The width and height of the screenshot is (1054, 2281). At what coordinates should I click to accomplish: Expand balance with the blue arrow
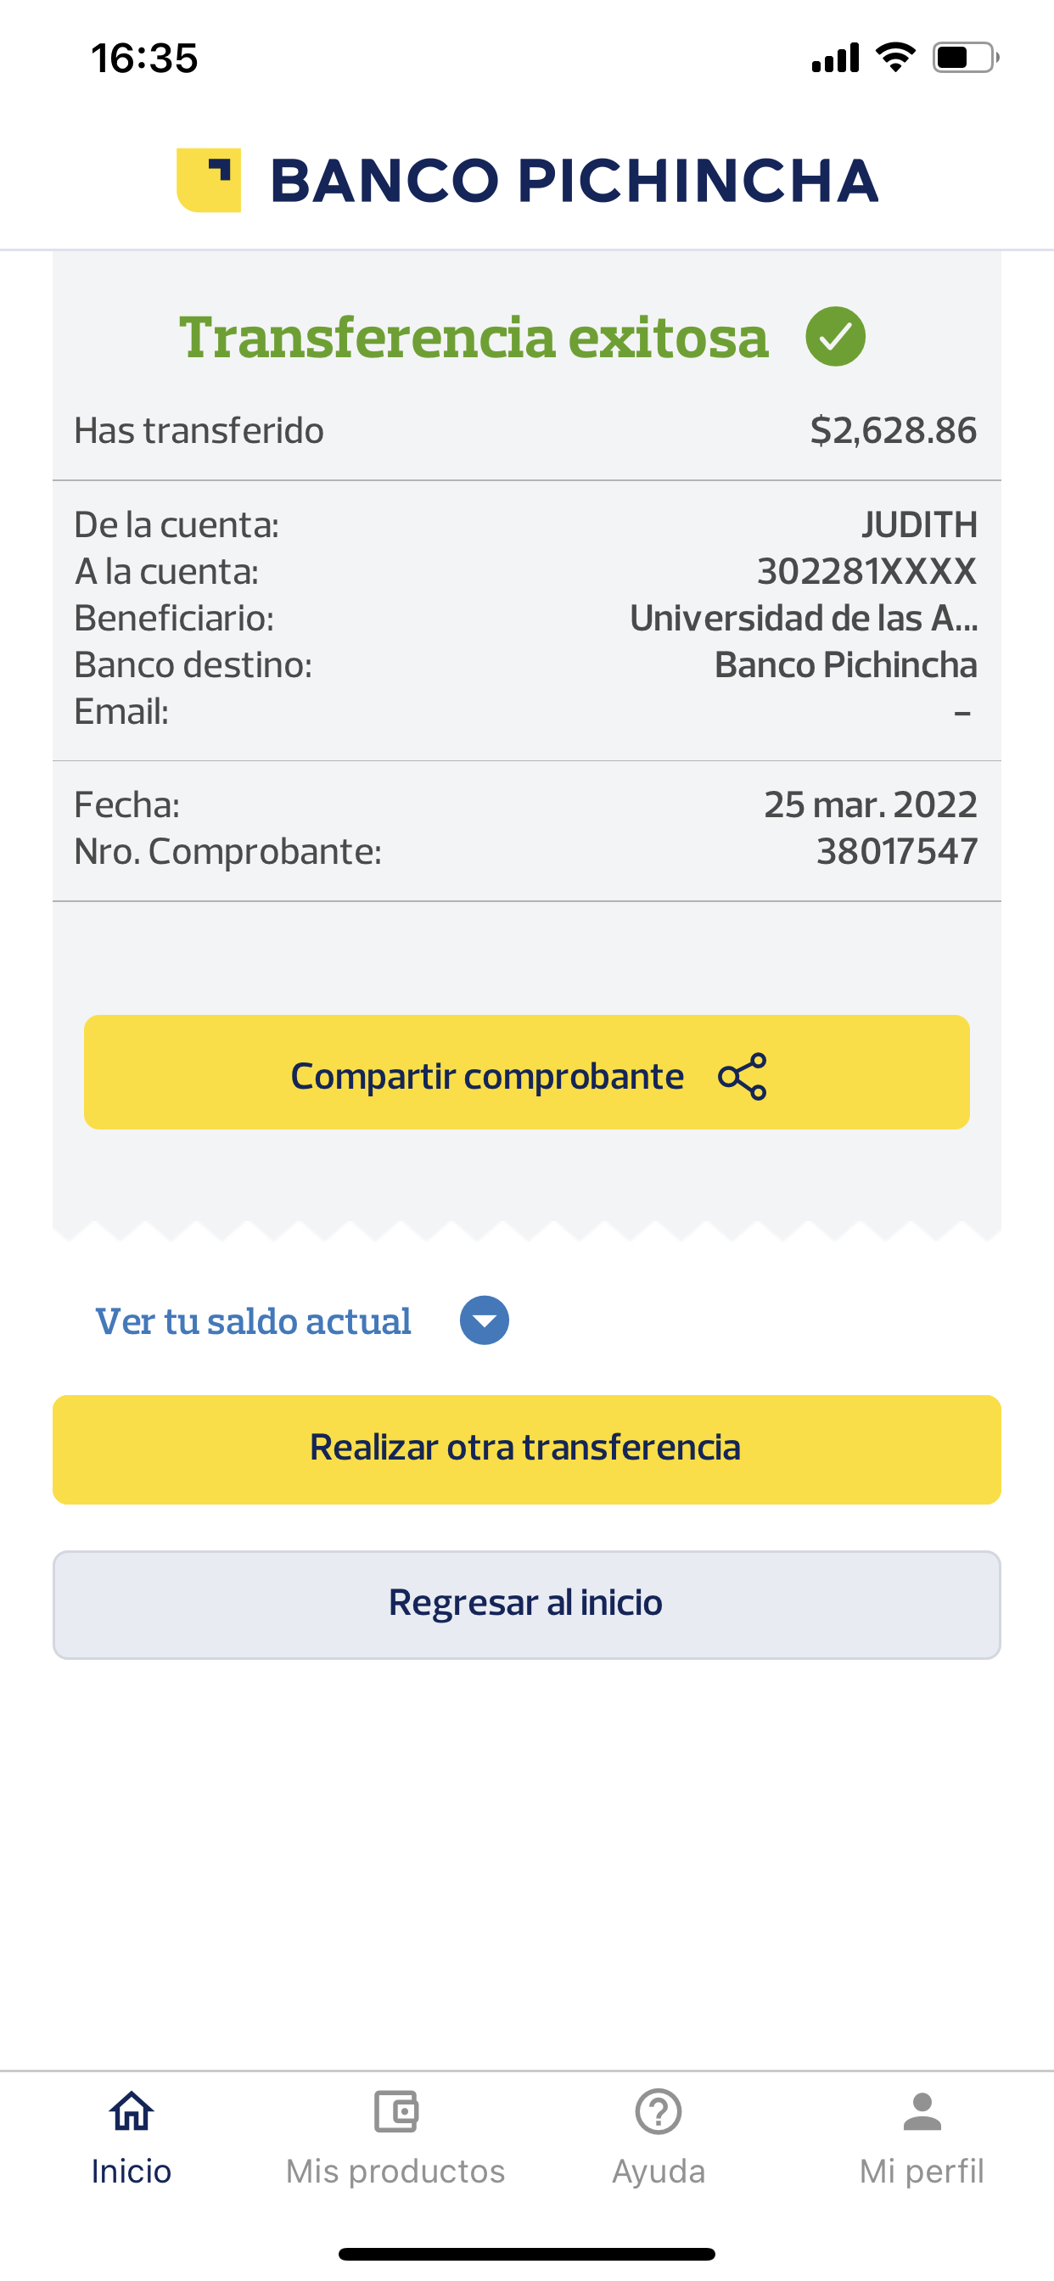pos(484,1320)
